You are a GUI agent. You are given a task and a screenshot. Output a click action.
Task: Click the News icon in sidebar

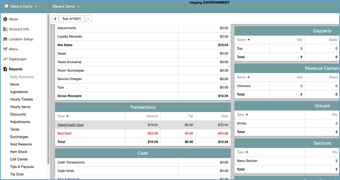(5, 19)
